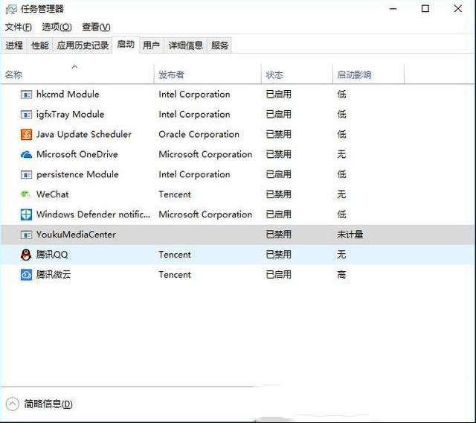This screenshot has height=423, width=476.
Task: Select the 腾讯微云 name text
Action: click(54, 275)
